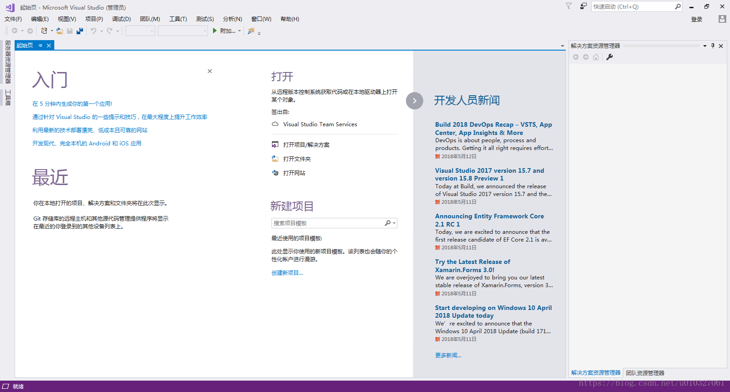Click the 登录 sign-in link

(x=697, y=20)
